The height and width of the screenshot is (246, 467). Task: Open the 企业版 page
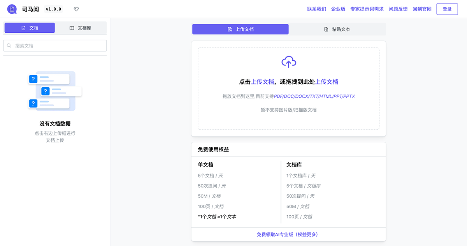click(x=338, y=9)
